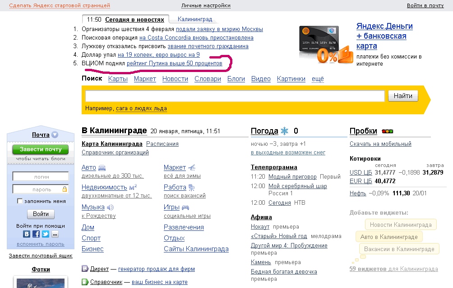Open the Погода heading link
453x288 pixels.
[x=264, y=131]
